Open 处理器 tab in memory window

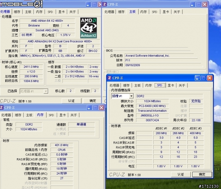coord(6,115)
